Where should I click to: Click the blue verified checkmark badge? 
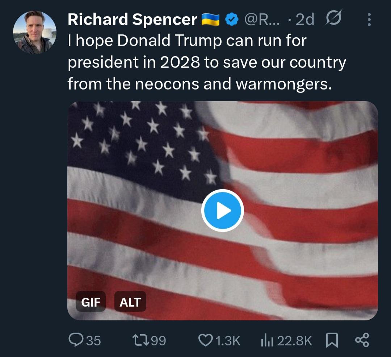click(231, 20)
